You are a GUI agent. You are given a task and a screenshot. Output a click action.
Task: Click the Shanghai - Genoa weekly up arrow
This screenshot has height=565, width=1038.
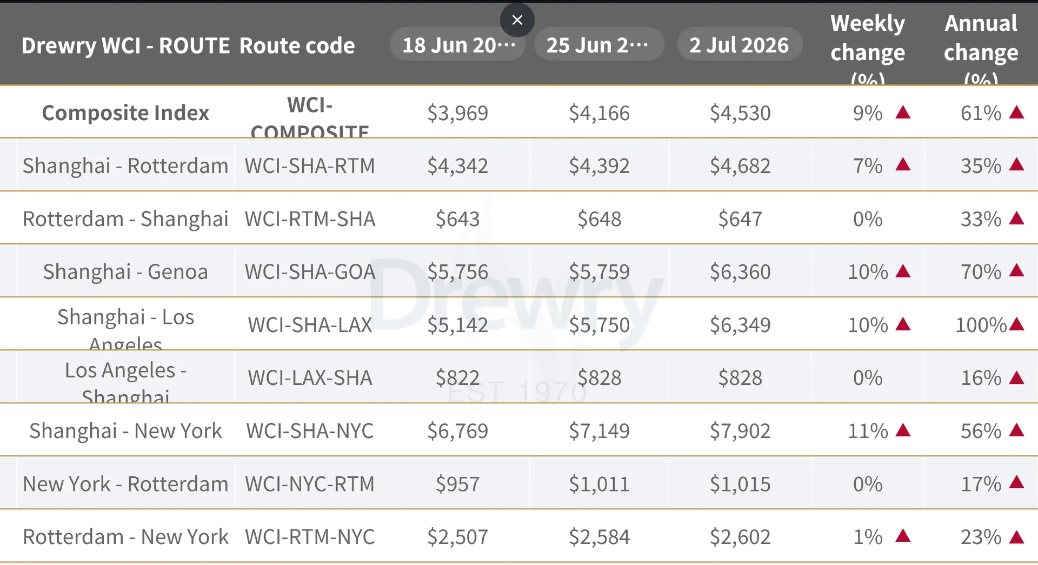[x=903, y=271]
